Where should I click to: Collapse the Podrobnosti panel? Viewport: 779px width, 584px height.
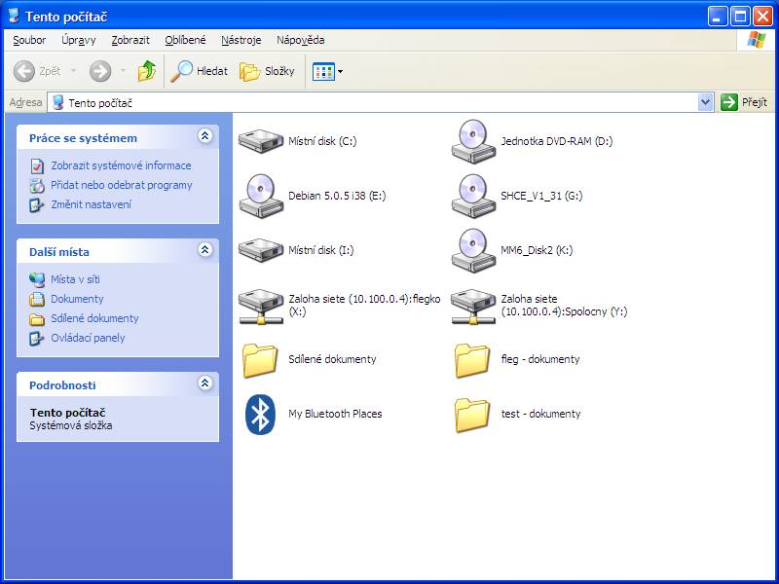click(204, 383)
